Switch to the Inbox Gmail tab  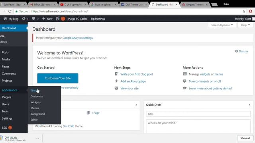click(x=43, y=4)
